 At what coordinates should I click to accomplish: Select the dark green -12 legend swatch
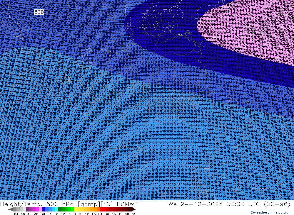[x=60, y=209]
